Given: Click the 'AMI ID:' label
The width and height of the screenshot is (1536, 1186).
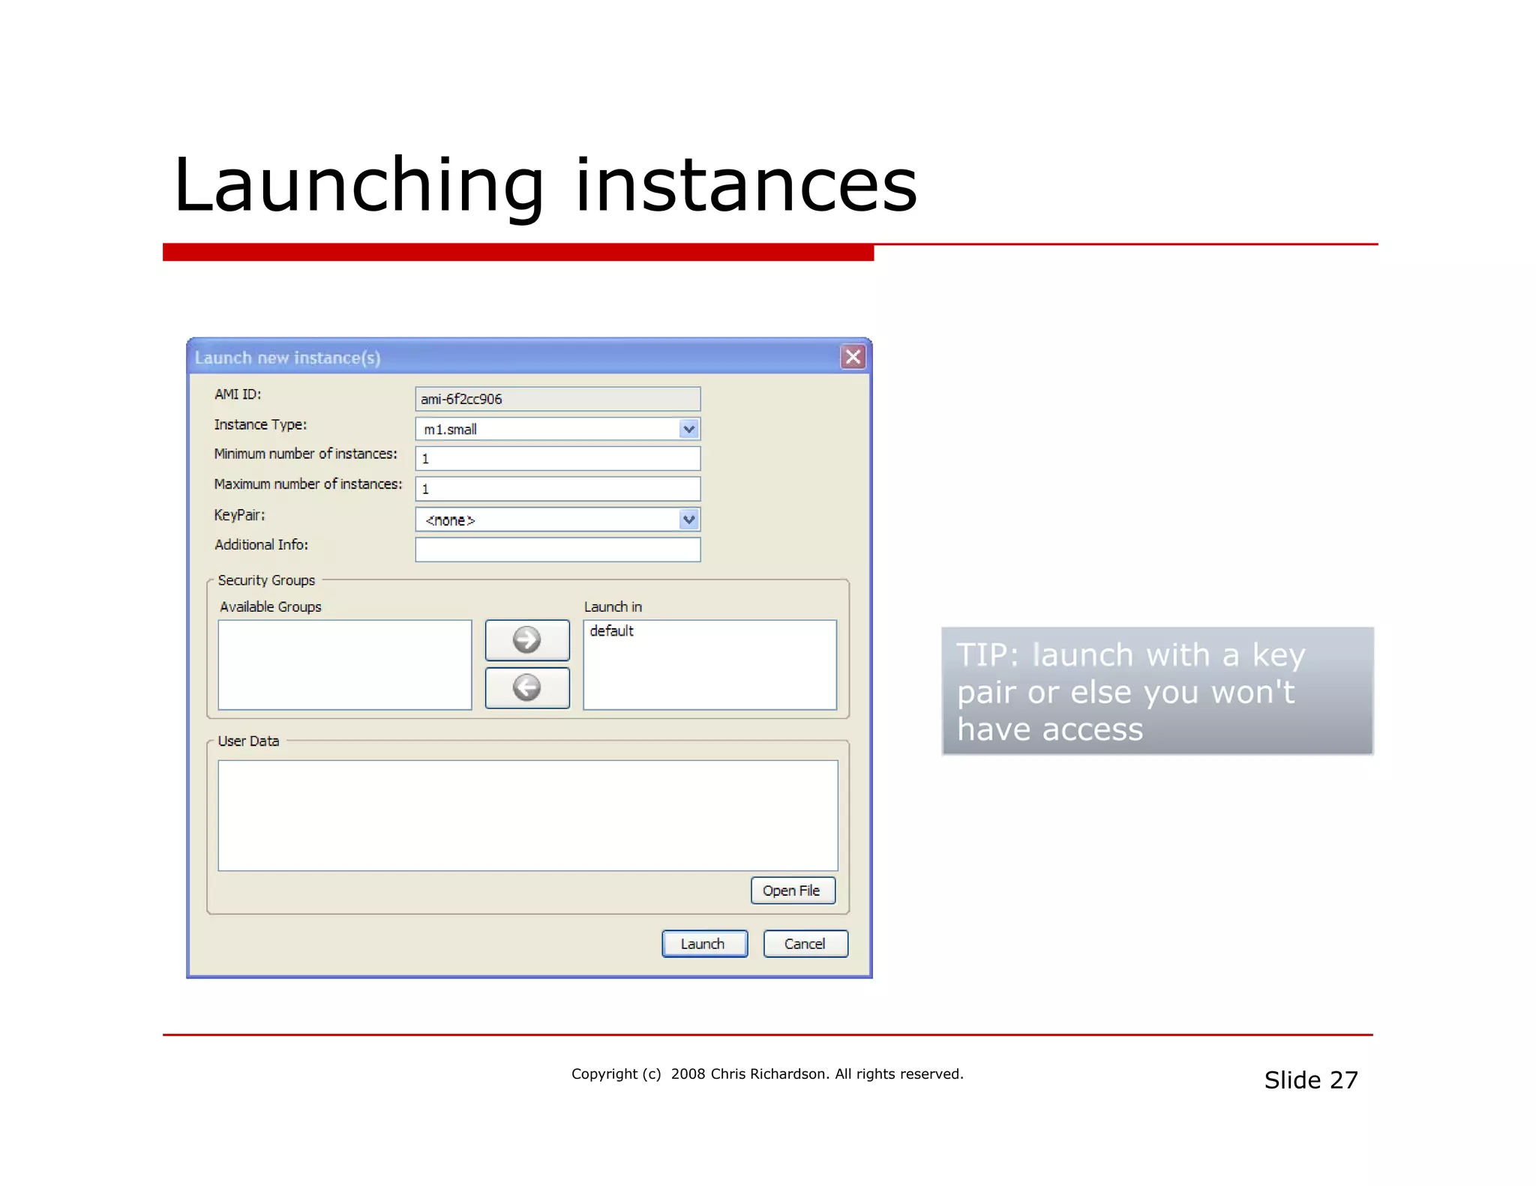Looking at the screenshot, I should pyautogui.click(x=238, y=394).
